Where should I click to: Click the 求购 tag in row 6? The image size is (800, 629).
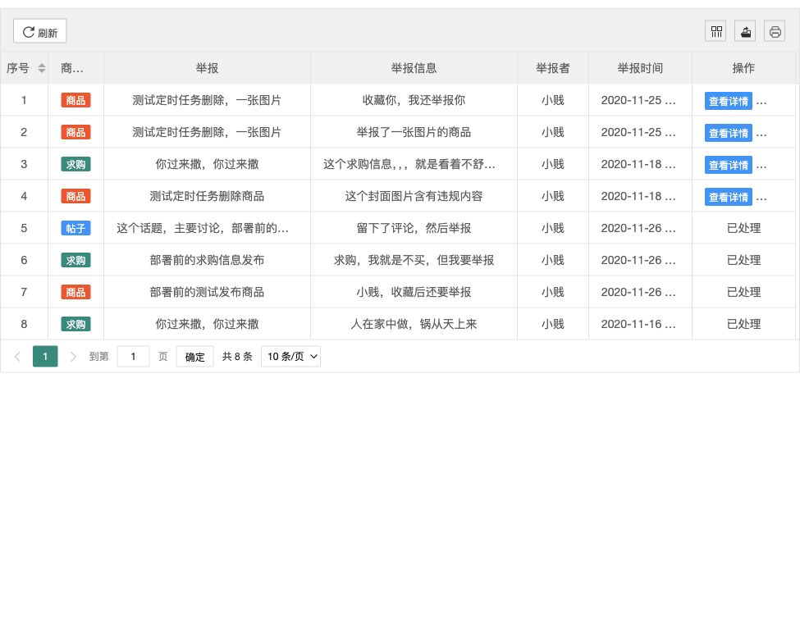(75, 260)
